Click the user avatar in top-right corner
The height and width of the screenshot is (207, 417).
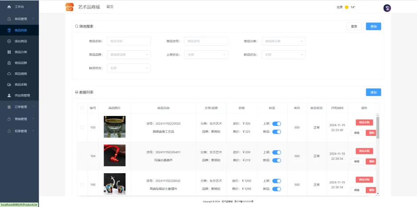[x=387, y=8]
